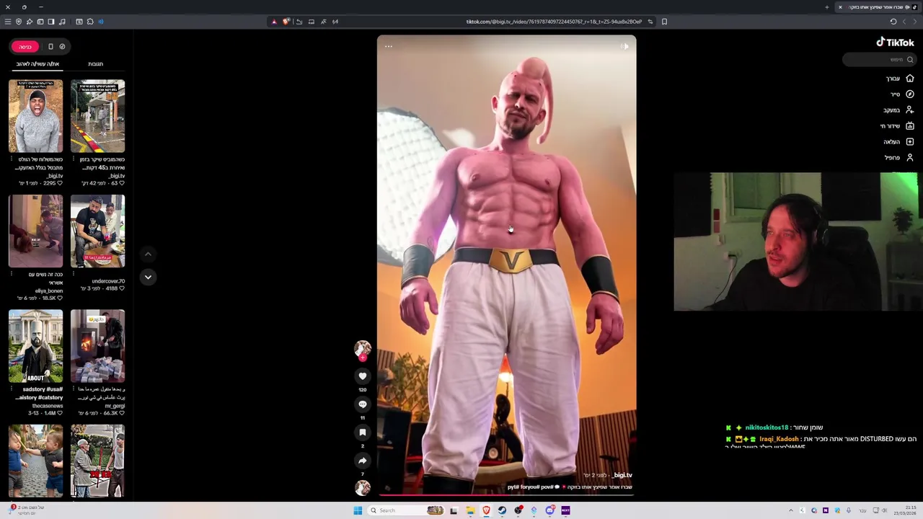Screen dimensions: 923x519
Task: Open File Explorer from the taskbar
Action: pyautogui.click(x=470, y=510)
